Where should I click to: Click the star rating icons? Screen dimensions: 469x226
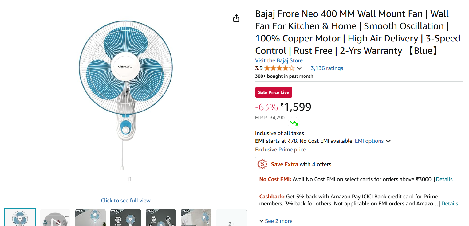click(x=279, y=68)
